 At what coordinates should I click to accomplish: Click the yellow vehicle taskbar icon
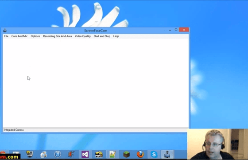(99, 154)
